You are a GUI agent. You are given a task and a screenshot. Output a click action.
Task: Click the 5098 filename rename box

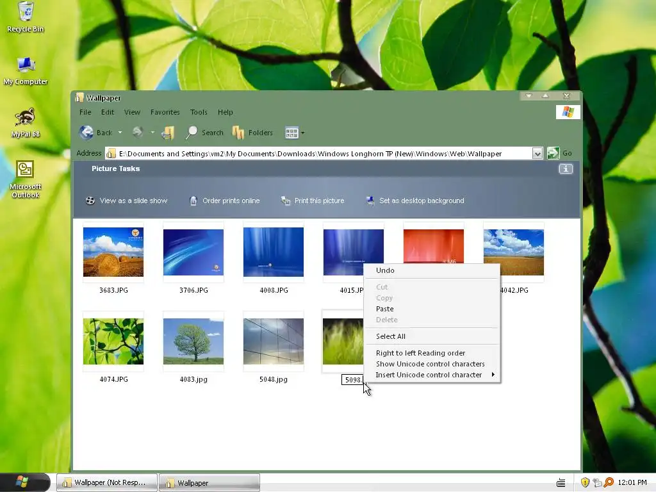(x=353, y=379)
